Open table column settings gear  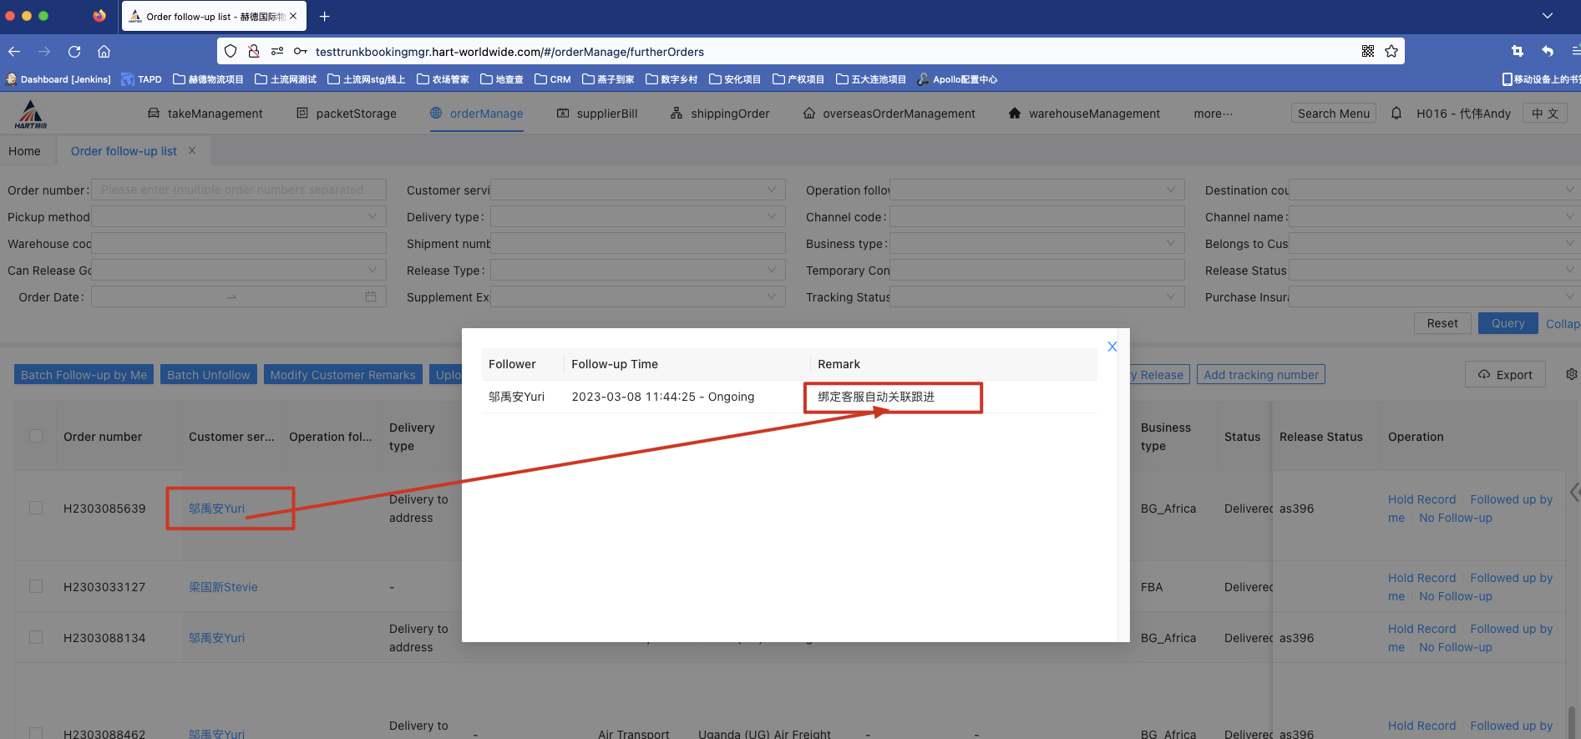click(x=1571, y=374)
